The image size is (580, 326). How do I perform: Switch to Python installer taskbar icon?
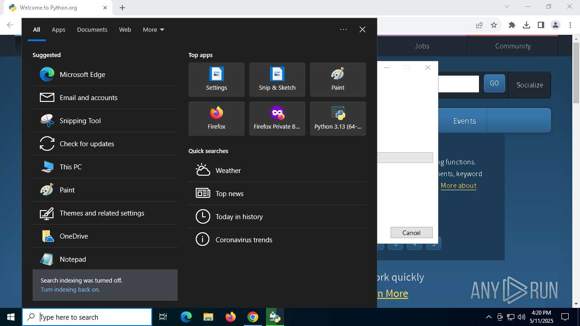click(x=275, y=317)
